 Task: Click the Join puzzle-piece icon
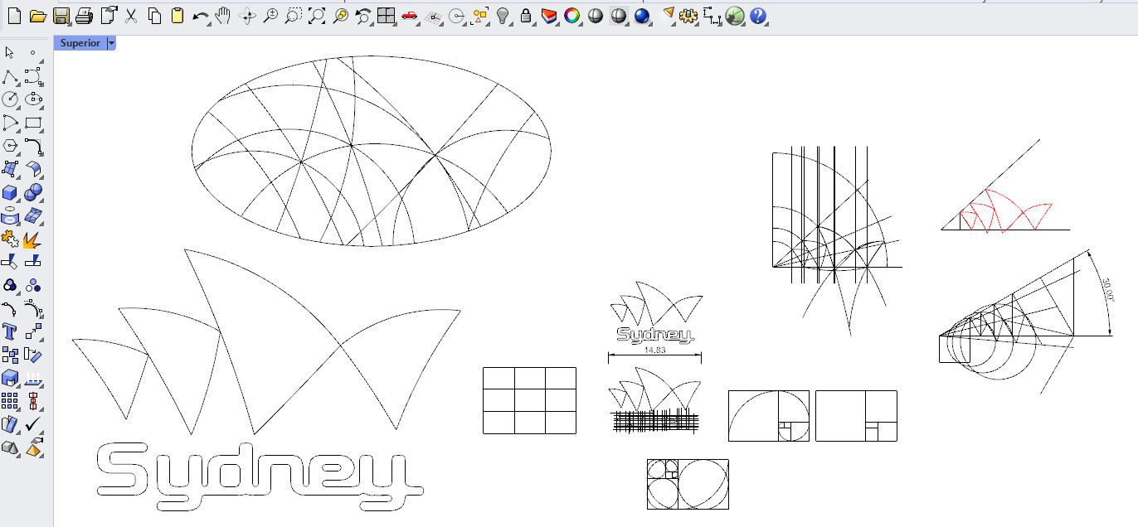pyautogui.click(x=10, y=239)
